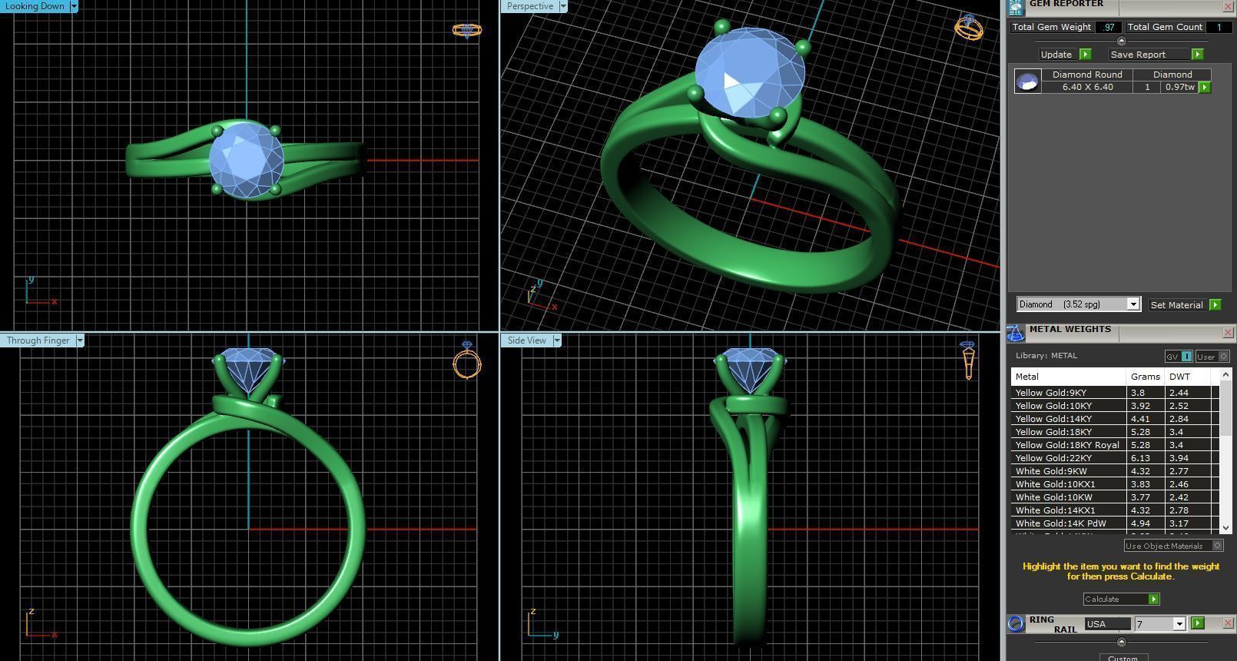Enable Use Object Materials option

1173,546
